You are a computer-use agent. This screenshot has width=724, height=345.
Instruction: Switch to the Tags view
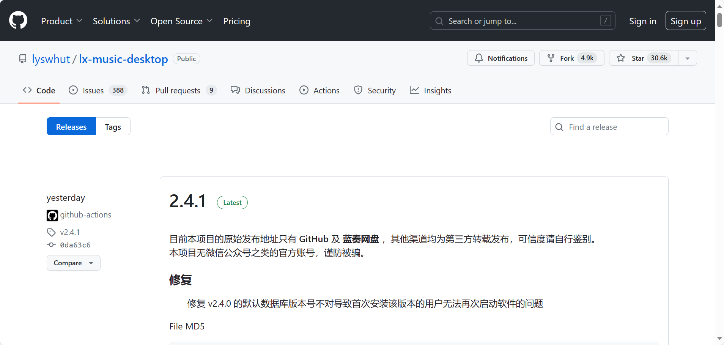(113, 126)
